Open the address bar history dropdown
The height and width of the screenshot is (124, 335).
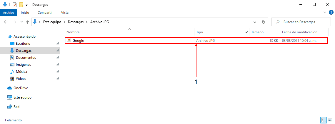(x=255, y=22)
